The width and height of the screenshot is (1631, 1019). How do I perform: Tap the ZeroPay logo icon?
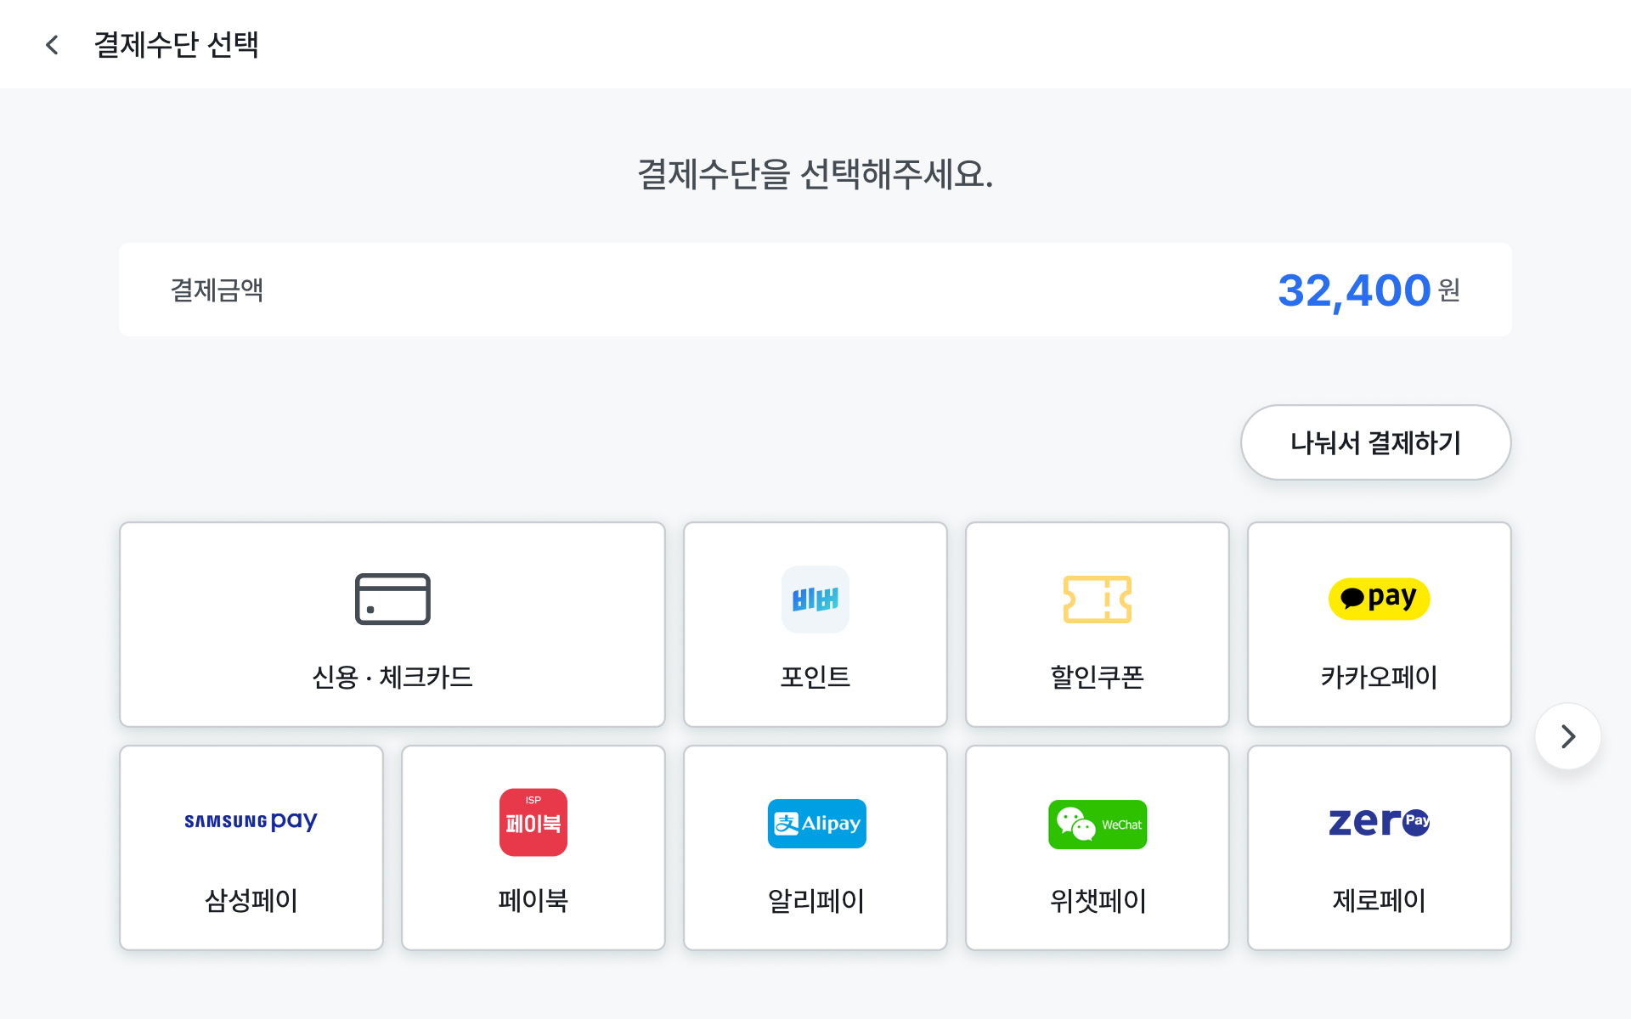point(1379,821)
